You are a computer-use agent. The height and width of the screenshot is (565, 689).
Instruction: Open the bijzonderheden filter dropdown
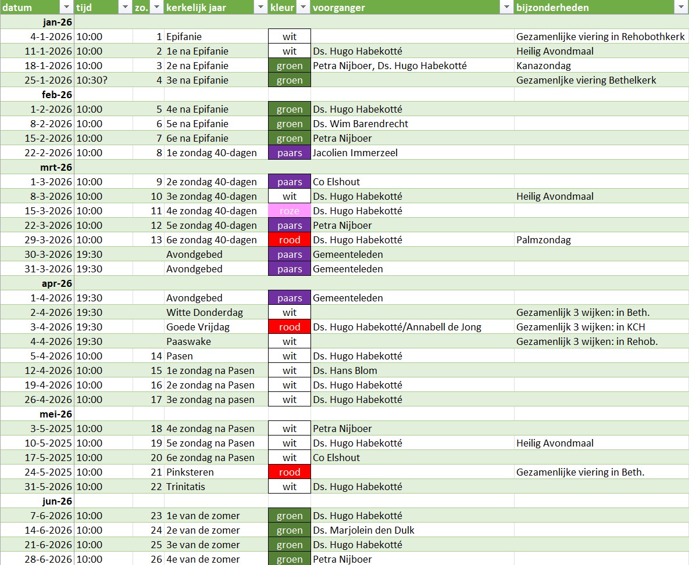(680, 8)
